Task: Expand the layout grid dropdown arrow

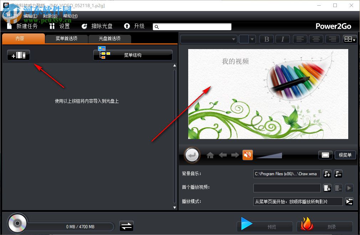Action: (x=354, y=39)
